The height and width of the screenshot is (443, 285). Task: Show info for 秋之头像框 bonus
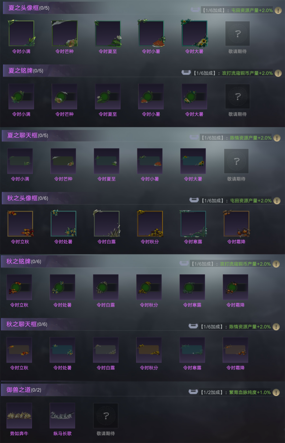click(x=277, y=201)
